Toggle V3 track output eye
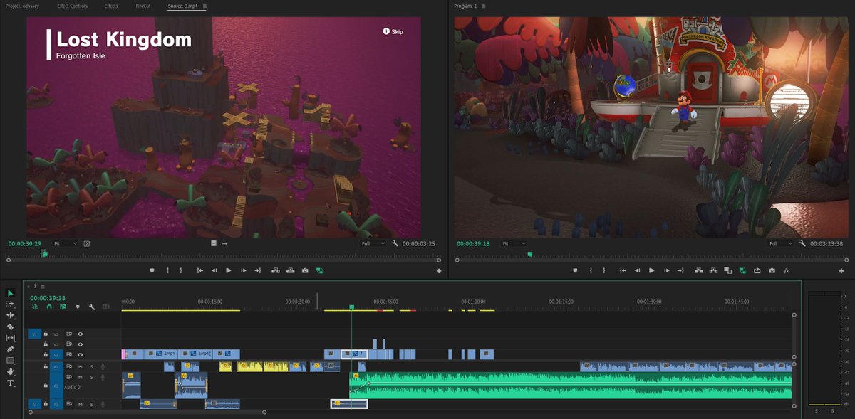 click(81, 334)
